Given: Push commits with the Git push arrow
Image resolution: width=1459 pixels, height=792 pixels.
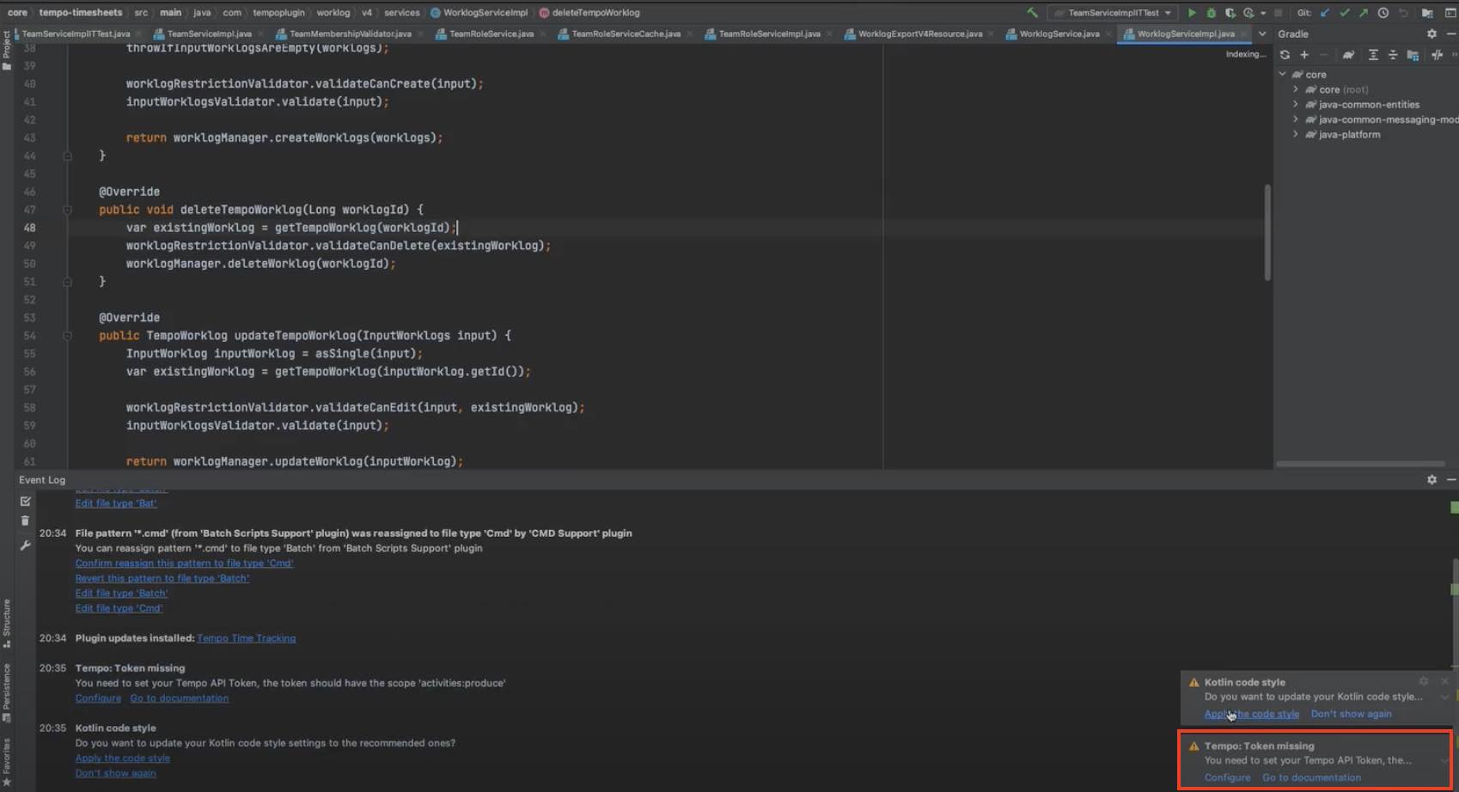Looking at the screenshot, I should coord(1364,13).
